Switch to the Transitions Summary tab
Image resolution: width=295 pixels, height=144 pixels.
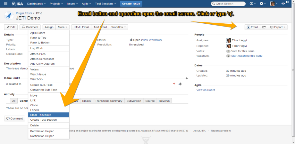coord(109,101)
